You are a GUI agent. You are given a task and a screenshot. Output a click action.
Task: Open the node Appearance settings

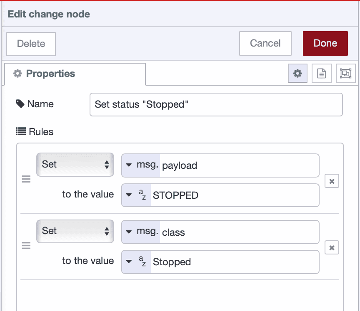click(345, 73)
